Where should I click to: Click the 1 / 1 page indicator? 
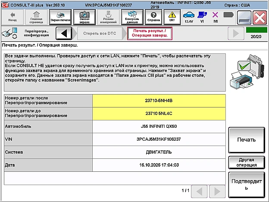pyautogui.click(x=185, y=190)
